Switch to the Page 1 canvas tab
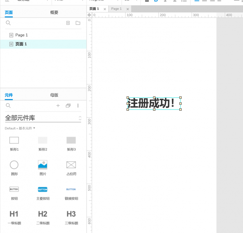243x233 pixels. (x=116, y=9)
